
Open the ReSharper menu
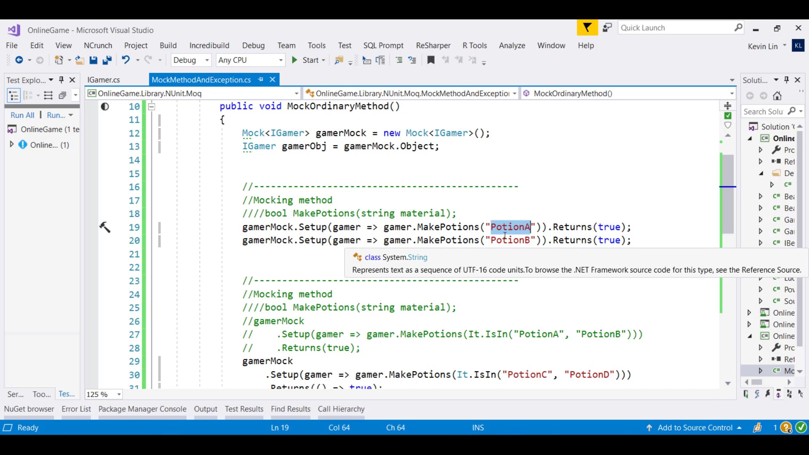pos(433,45)
